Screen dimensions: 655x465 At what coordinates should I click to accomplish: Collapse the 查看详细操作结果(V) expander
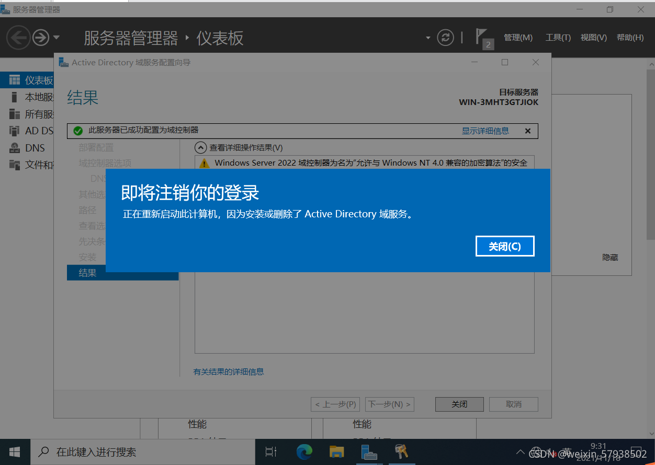200,148
